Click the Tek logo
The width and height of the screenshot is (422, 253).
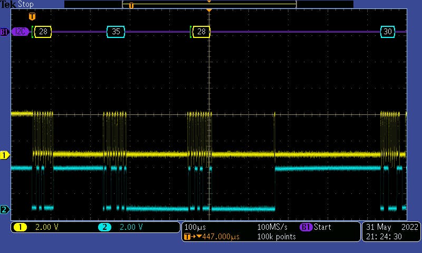click(x=8, y=4)
